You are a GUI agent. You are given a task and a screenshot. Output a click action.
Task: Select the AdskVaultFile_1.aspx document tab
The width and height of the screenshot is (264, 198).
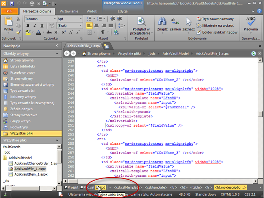click(84, 46)
